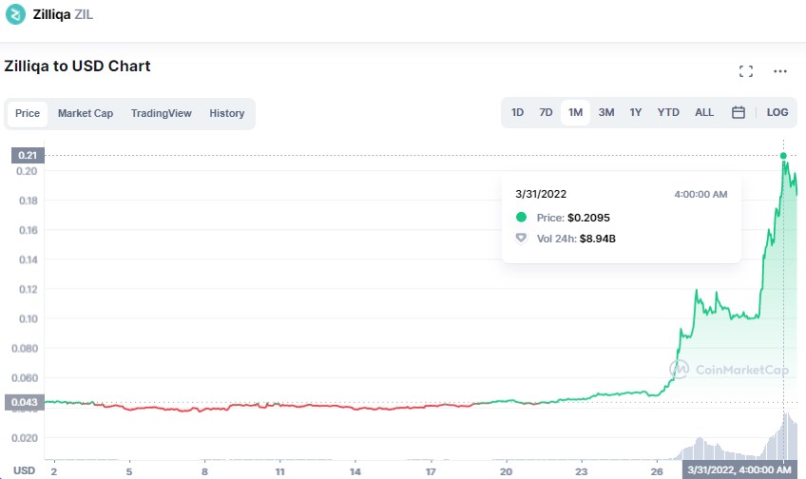This screenshot has width=806, height=479.
Task: Click the USD currency axis label
Action: click(24, 470)
